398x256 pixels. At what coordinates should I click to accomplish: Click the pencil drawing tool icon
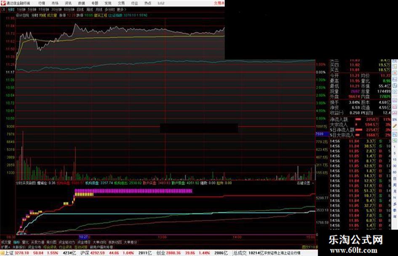[x=395, y=126]
